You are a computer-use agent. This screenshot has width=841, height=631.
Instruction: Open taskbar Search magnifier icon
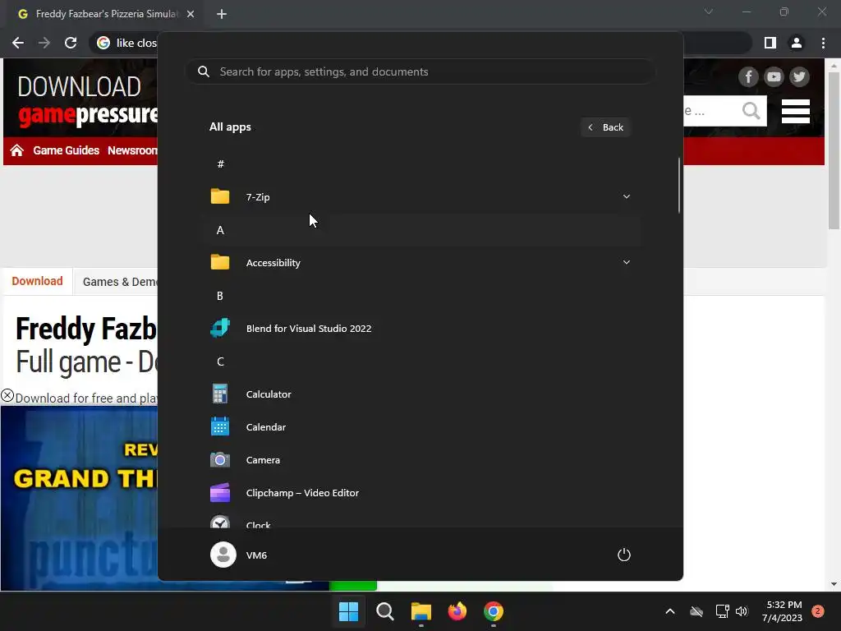point(385,611)
